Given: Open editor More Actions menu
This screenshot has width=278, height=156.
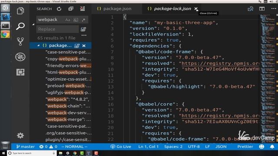Looking at the screenshot, I should (x=274, y=9).
